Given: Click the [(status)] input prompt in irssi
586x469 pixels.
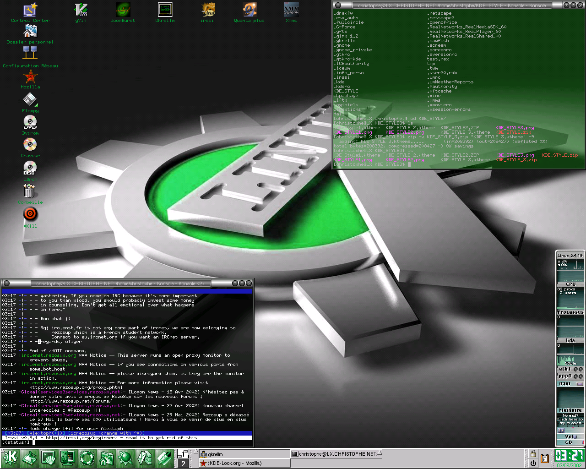Looking at the screenshot, I should click(16, 442).
